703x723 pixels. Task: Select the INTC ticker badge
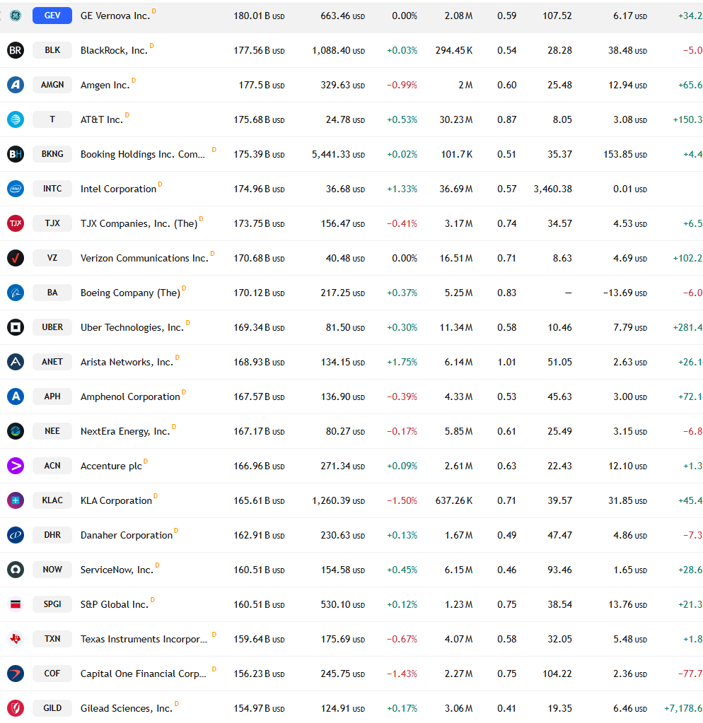pos(52,189)
